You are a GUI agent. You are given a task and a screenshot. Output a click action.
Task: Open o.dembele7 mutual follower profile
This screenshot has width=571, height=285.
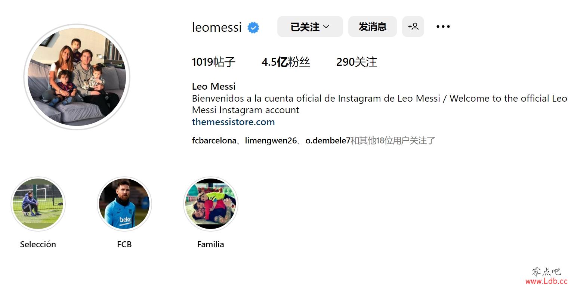click(x=328, y=140)
